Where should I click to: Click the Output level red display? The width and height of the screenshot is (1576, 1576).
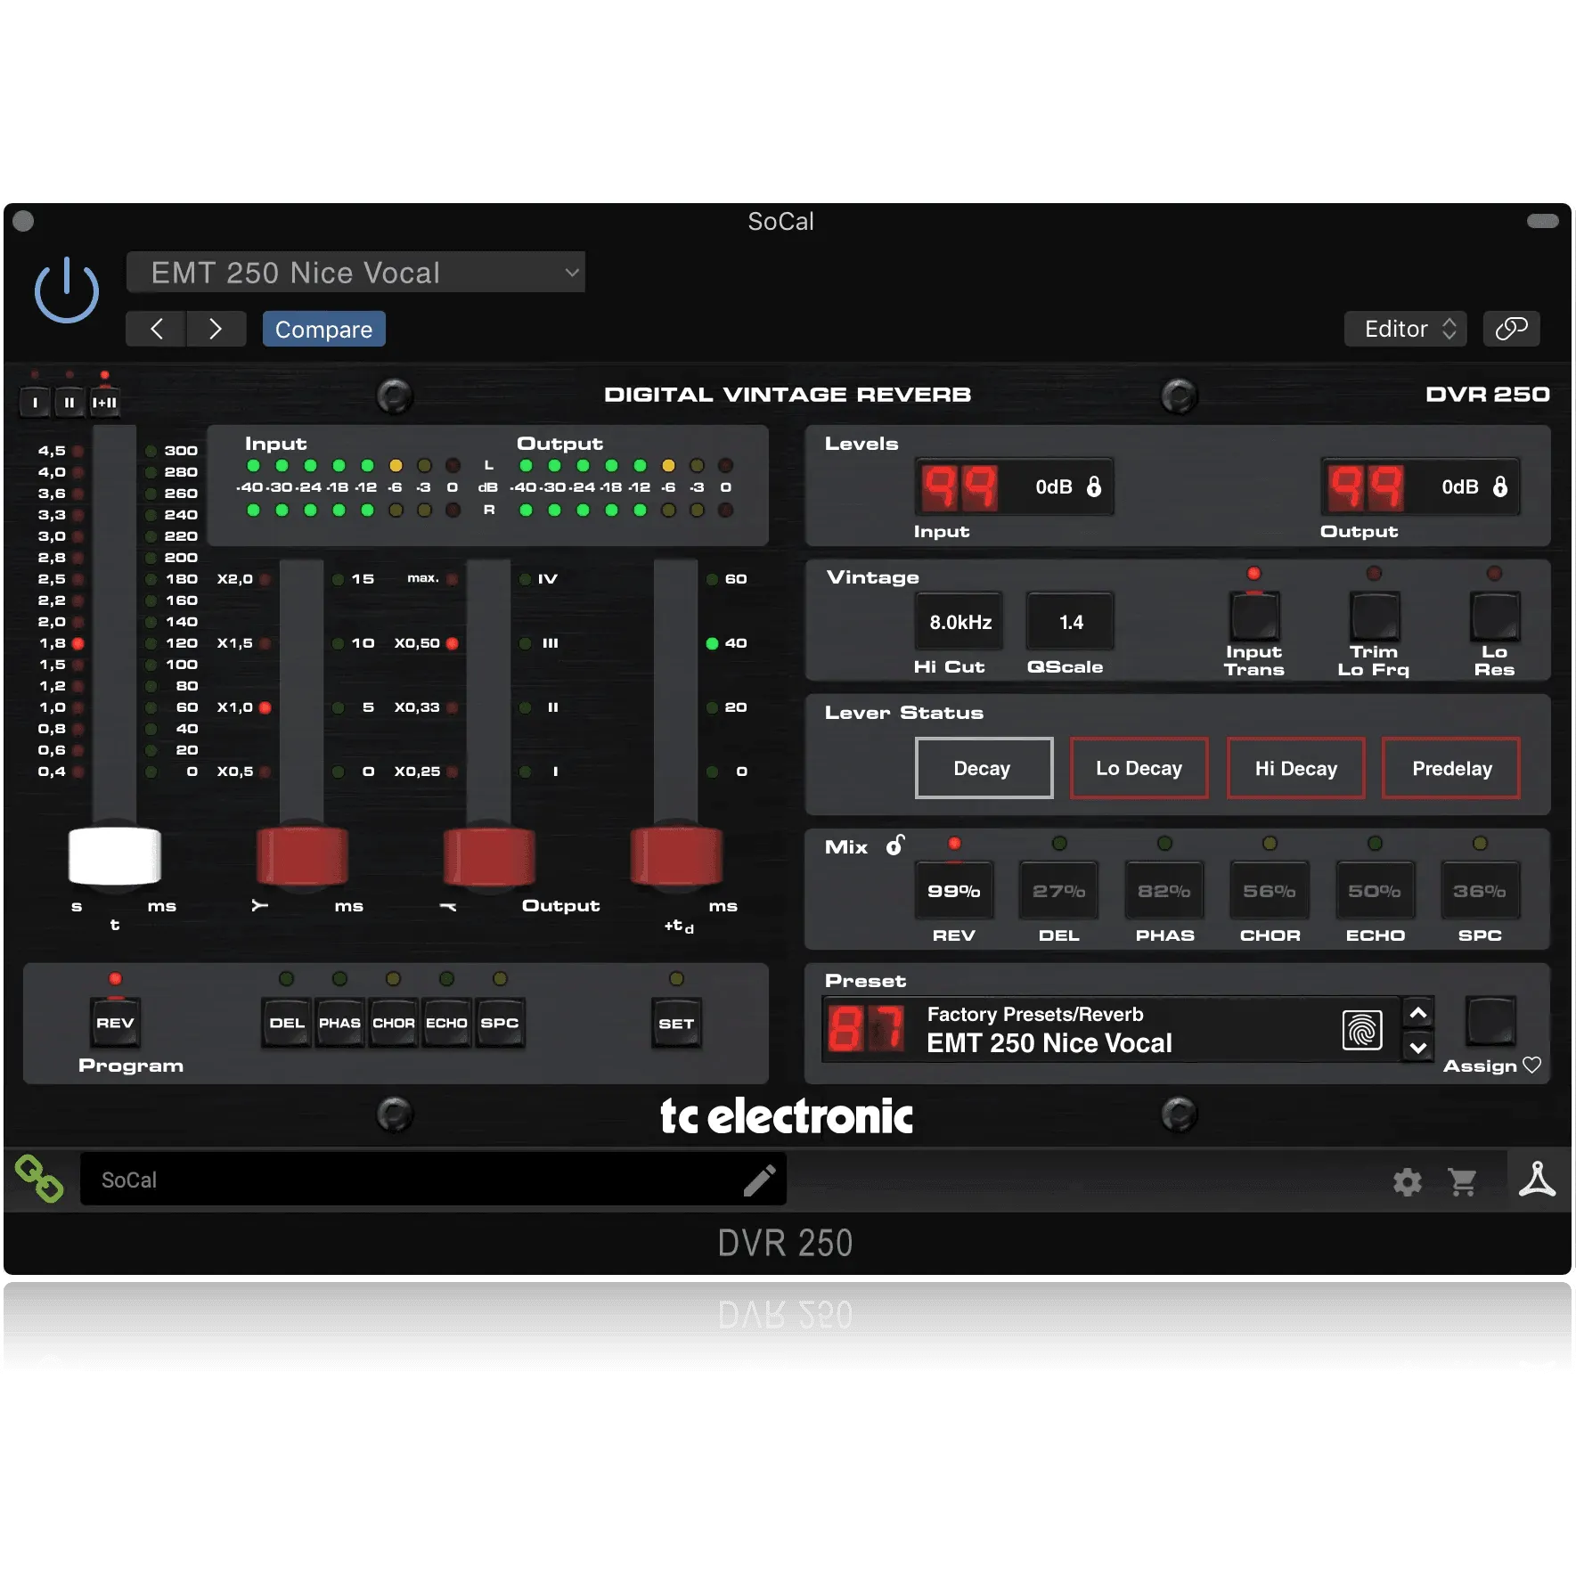tap(1365, 487)
